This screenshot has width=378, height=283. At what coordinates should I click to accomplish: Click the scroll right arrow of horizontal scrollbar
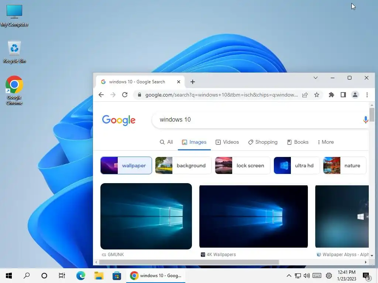[366, 262]
